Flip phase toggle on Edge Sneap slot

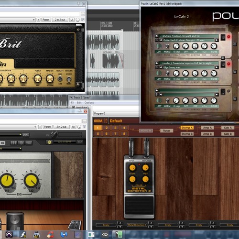[x=167, y=73]
